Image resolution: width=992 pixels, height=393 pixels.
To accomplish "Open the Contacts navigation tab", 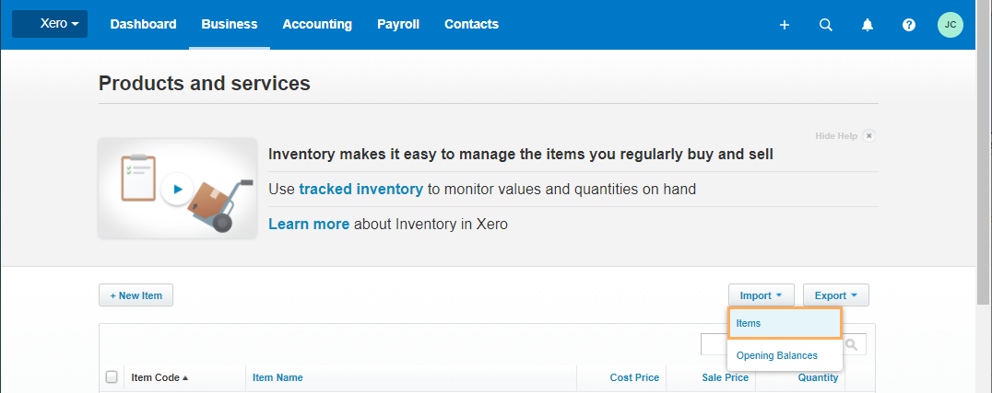I will pyautogui.click(x=471, y=24).
